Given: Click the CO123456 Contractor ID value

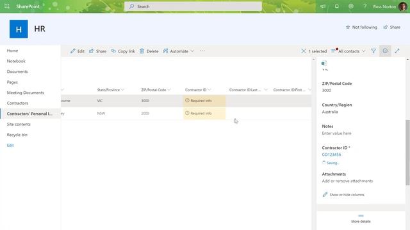Looking at the screenshot, I should (x=331, y=155).
